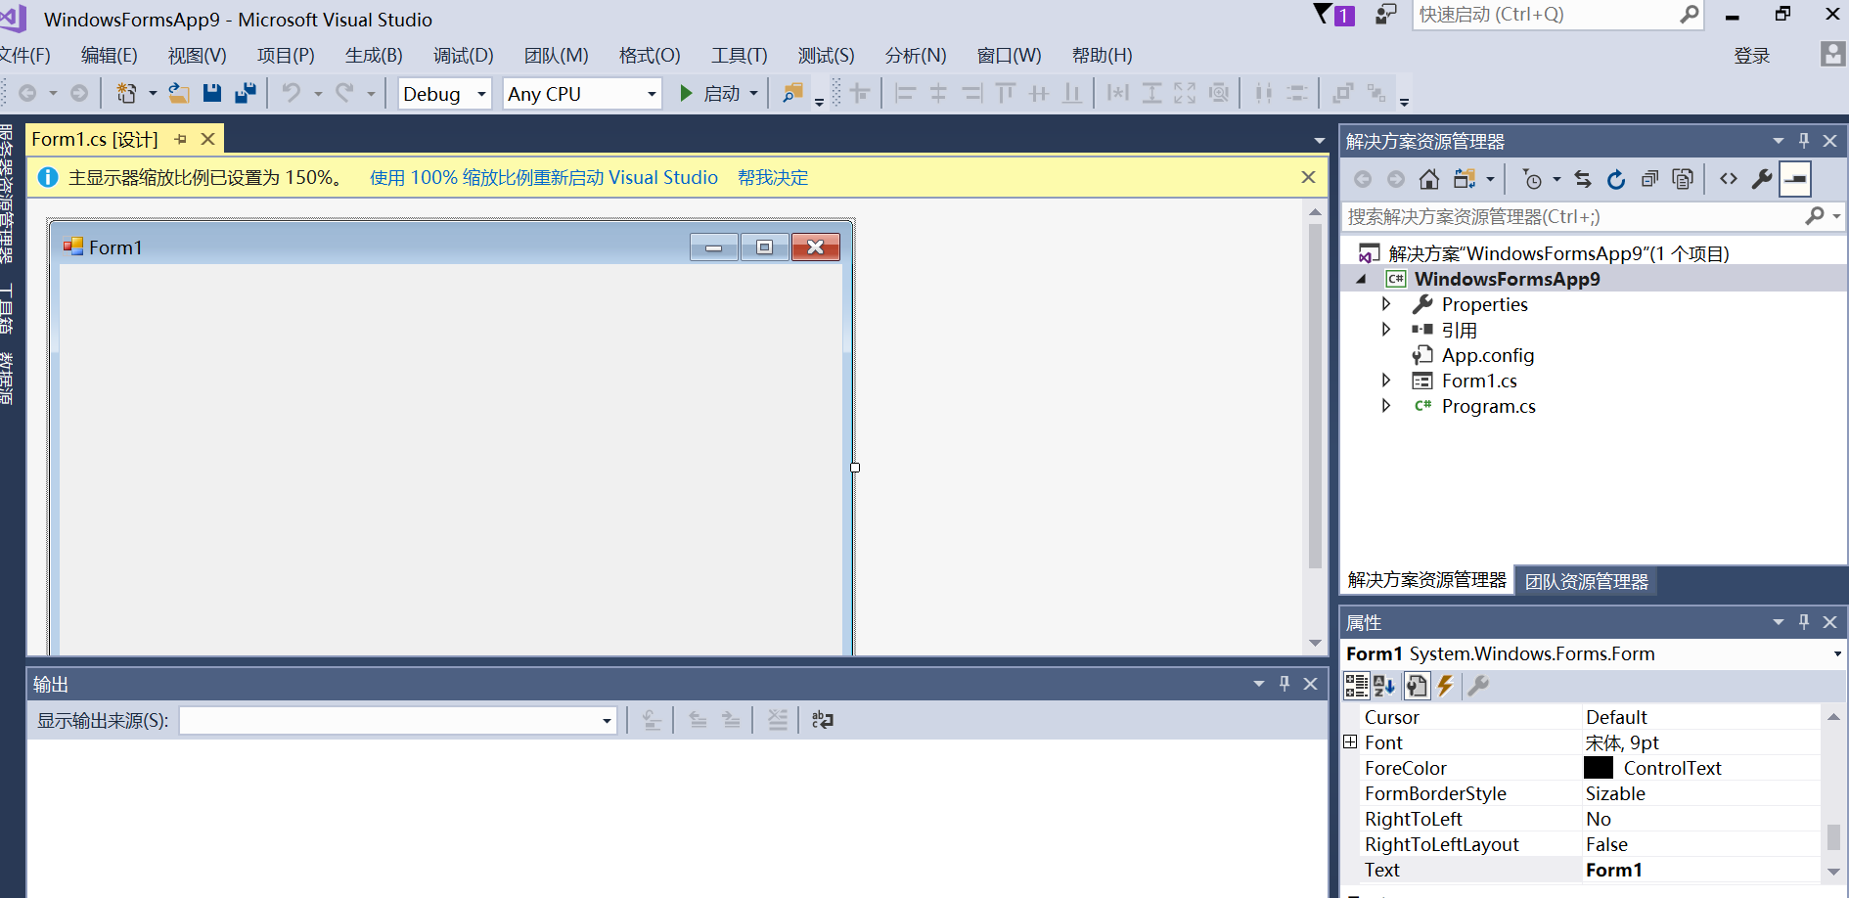The image size is (1849, 898).
Task: Click the 搜索解决方案资源管理器 search field
Action: point(1565,216)
